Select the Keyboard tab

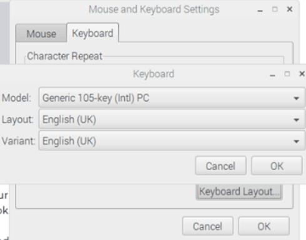point(92,33)
